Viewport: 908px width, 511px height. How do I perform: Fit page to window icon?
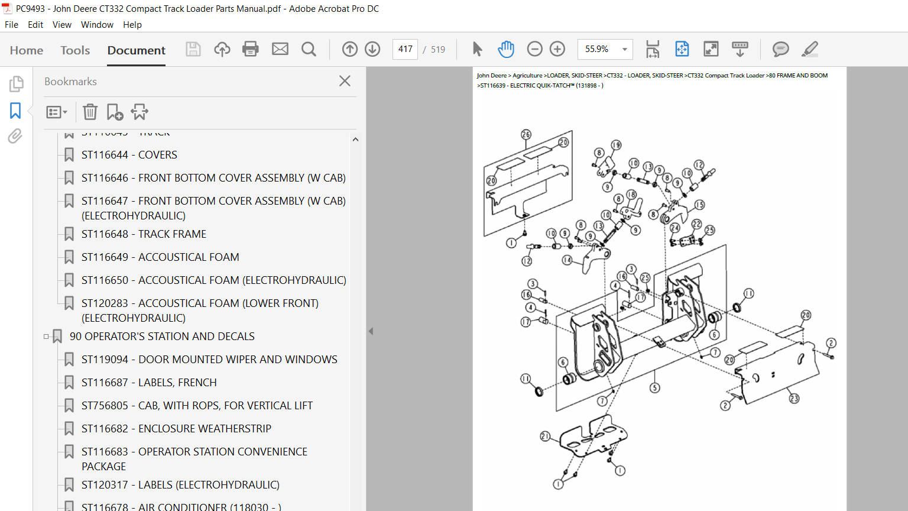click(682, 49)
